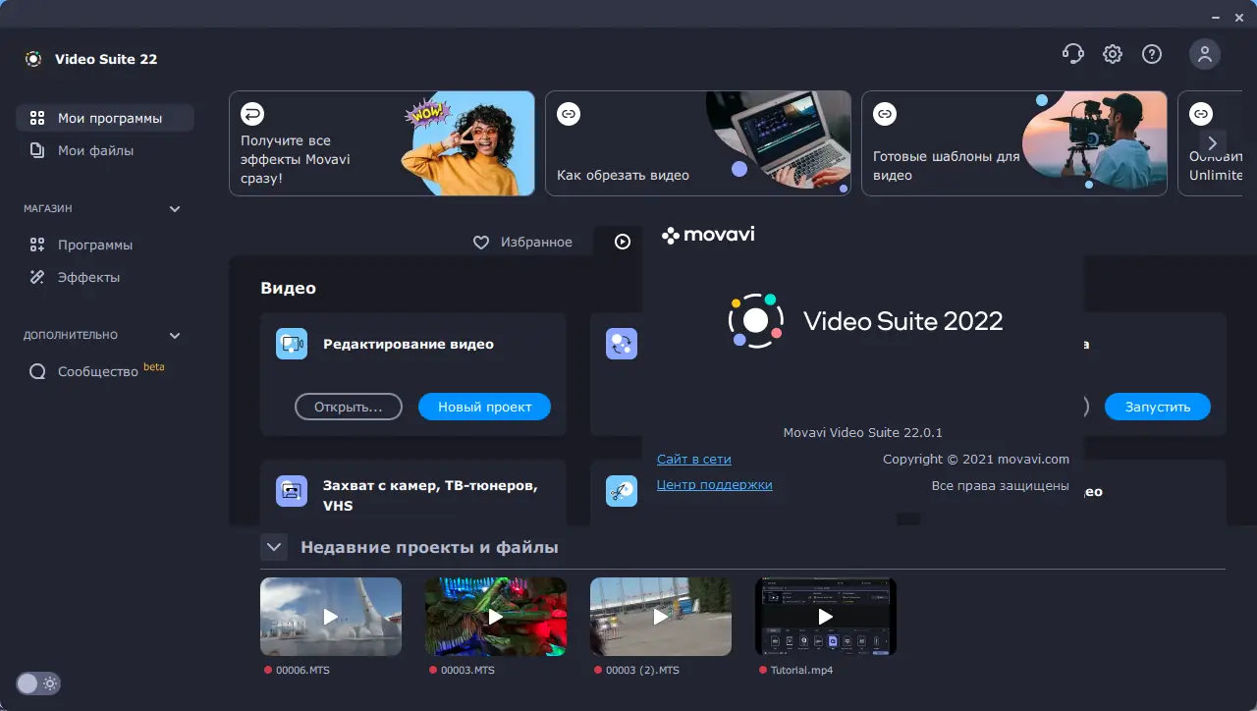This screenshot has width=1257, height=711.
Task: Play the Tutorial.mp4 thumbnail
Action: 825,616
